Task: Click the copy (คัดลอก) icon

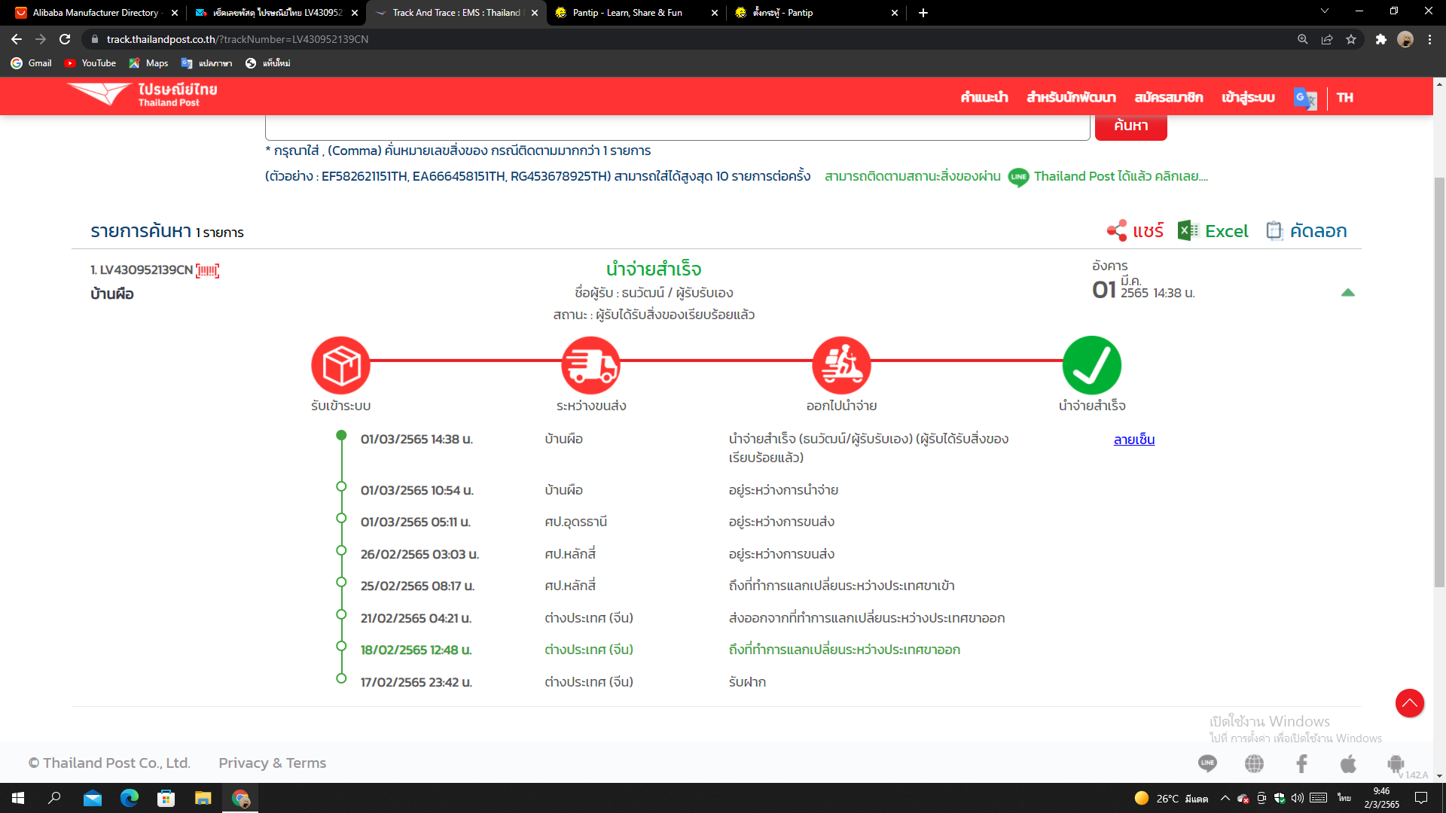Action: pyautogui.click(x=1274, y=231)
